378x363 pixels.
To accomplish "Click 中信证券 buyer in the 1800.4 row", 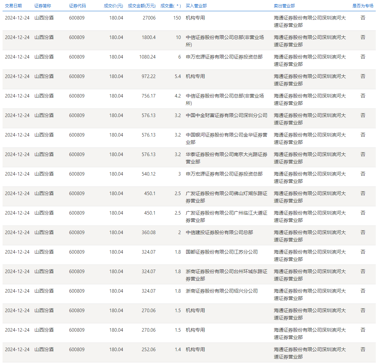I will pyautogui.click(x=225, y=41).
